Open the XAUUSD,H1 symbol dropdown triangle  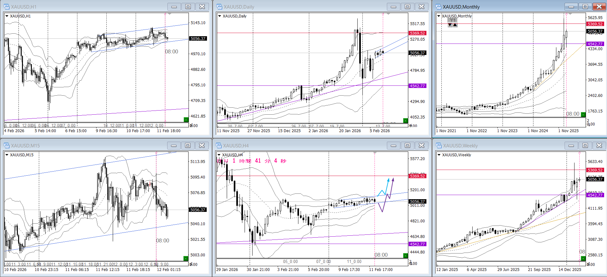(x=7, y=16)
